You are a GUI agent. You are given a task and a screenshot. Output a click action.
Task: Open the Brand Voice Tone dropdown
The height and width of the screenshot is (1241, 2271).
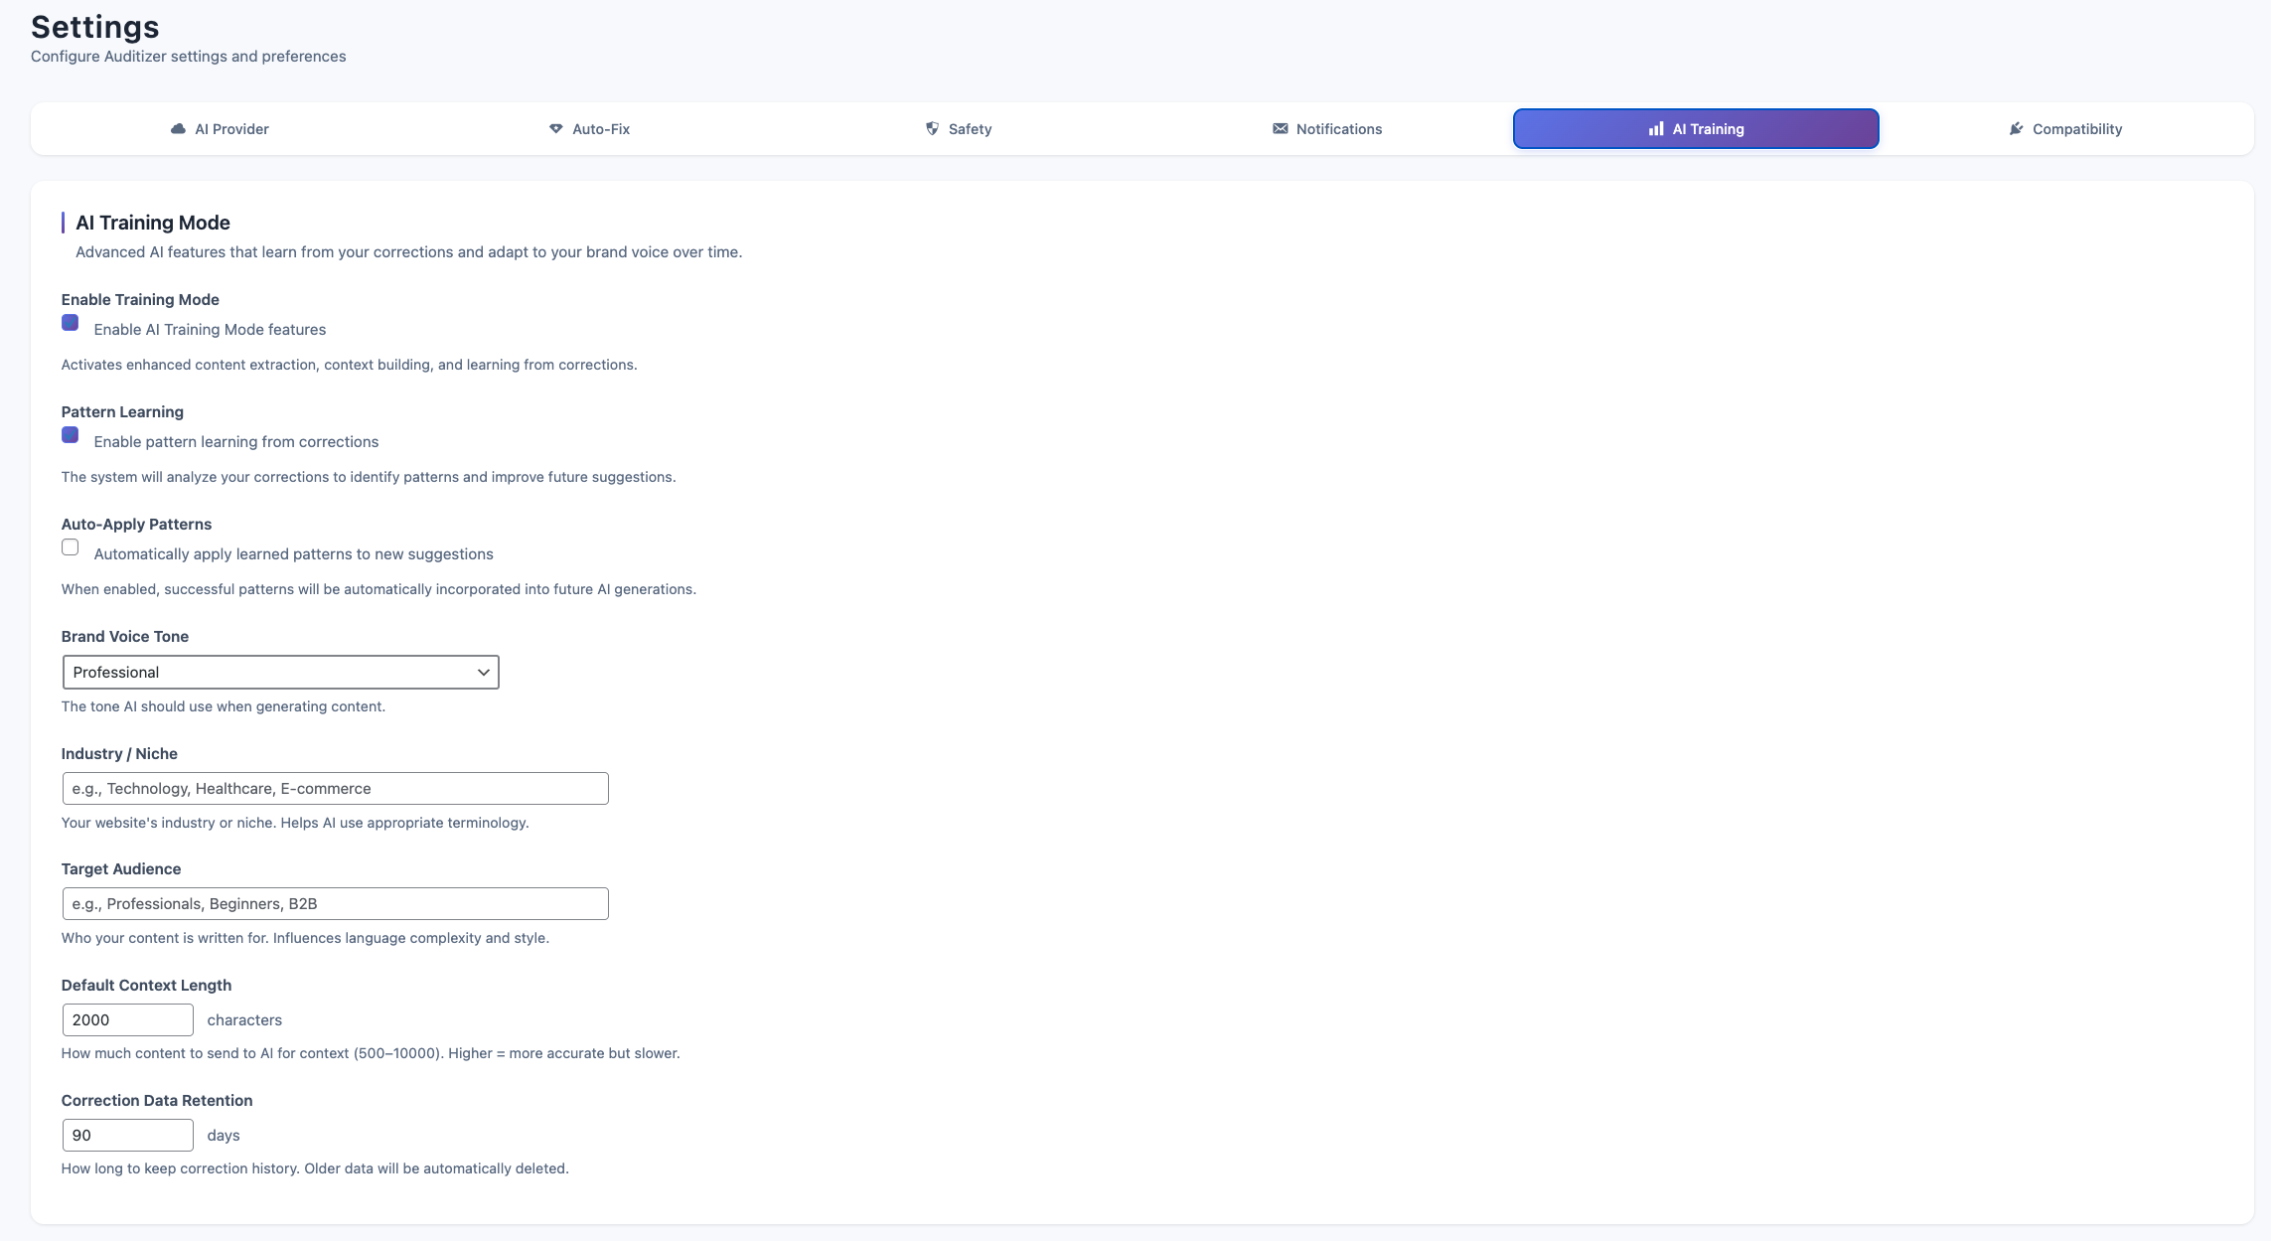[280, 673]
